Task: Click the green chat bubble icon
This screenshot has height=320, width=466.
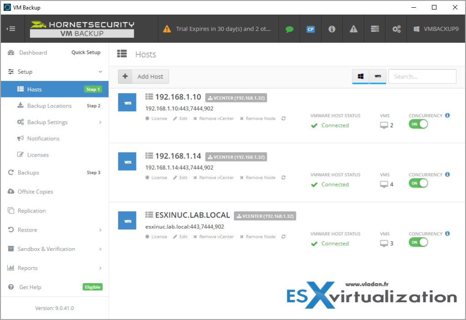Action: click(x=289, y=29)
